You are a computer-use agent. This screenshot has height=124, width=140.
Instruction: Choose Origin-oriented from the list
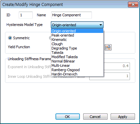77,31
